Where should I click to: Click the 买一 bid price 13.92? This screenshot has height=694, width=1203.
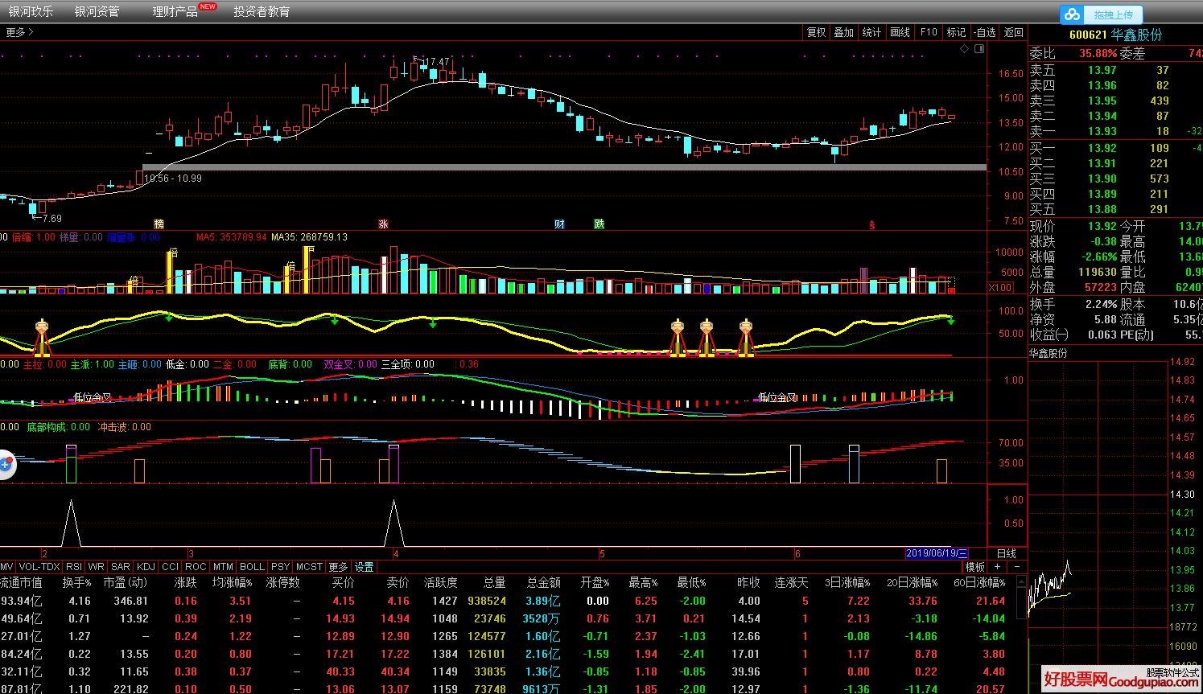[x=1102, y=148]
